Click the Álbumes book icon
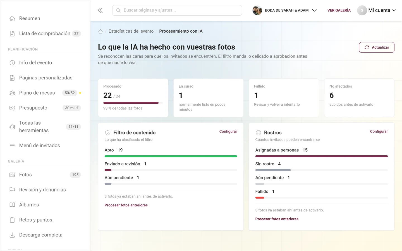 pos(12,205)
